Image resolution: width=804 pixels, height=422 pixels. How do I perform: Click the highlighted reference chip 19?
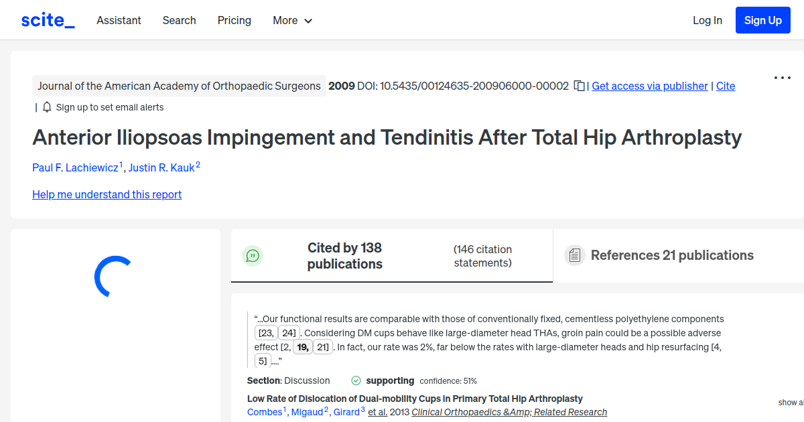[301, 346]
